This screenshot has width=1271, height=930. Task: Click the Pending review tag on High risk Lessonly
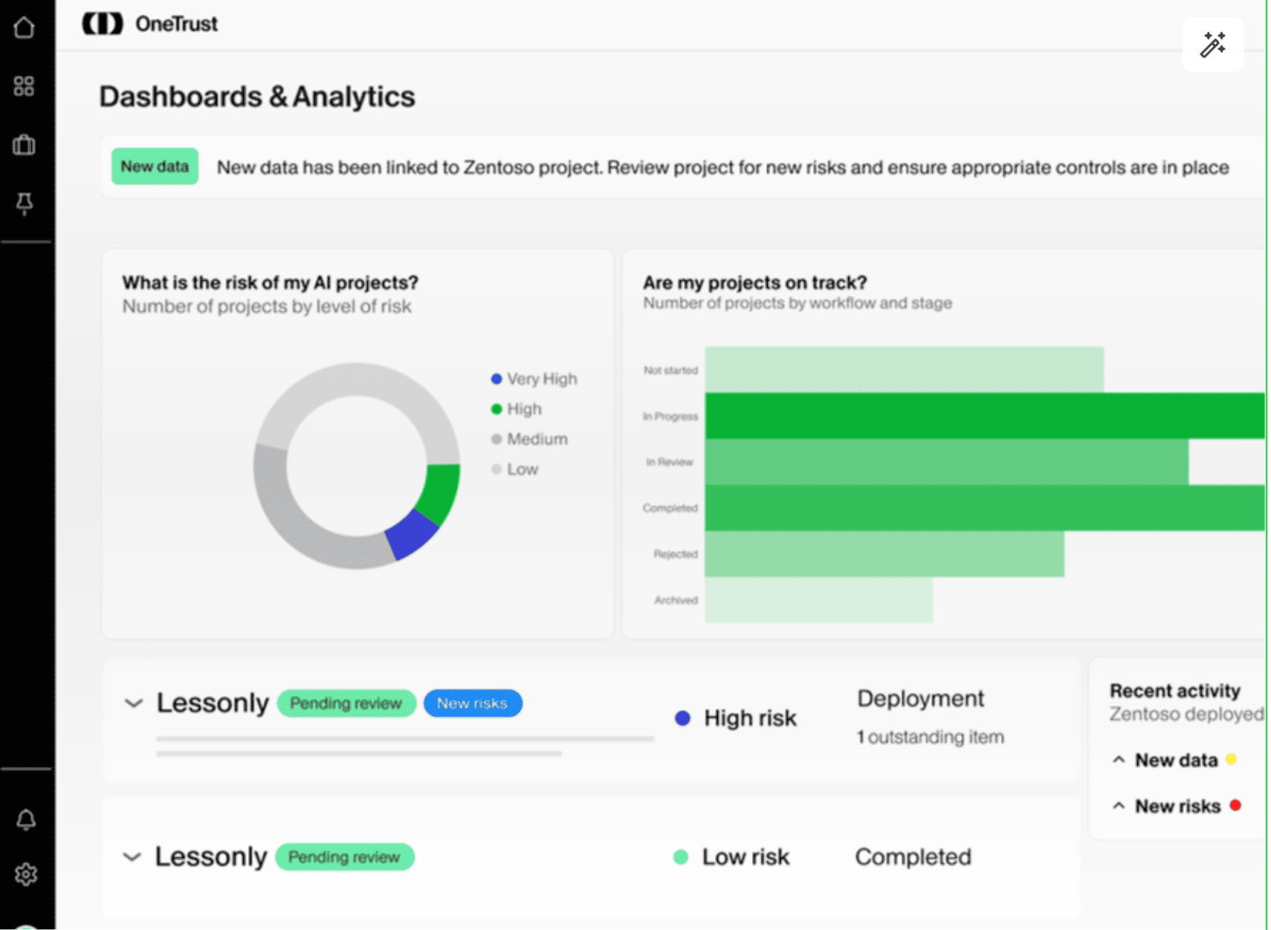[346, 703]
